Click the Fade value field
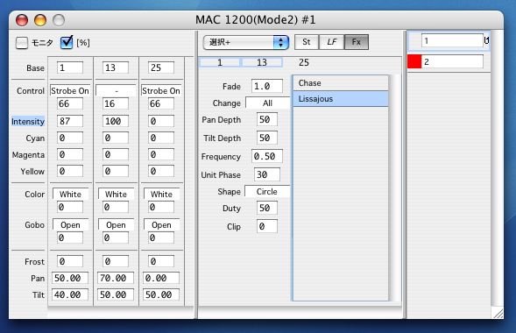Screen dimensions: 516x333 pos(267,86)
